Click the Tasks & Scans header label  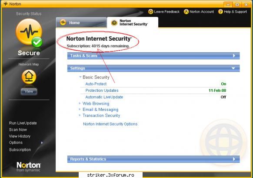[84, 55]
